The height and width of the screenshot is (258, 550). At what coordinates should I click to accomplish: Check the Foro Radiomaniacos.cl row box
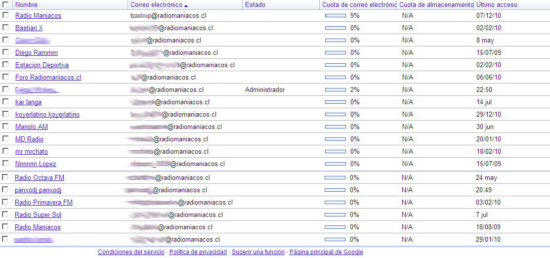5,77
